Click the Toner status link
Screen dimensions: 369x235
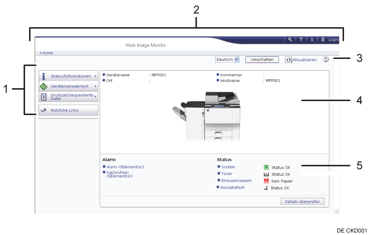[227, 174]
